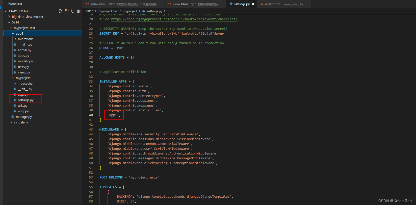Follow the Django deployment checklist URL link
The image size is (416, 205).
coord(174,19)
